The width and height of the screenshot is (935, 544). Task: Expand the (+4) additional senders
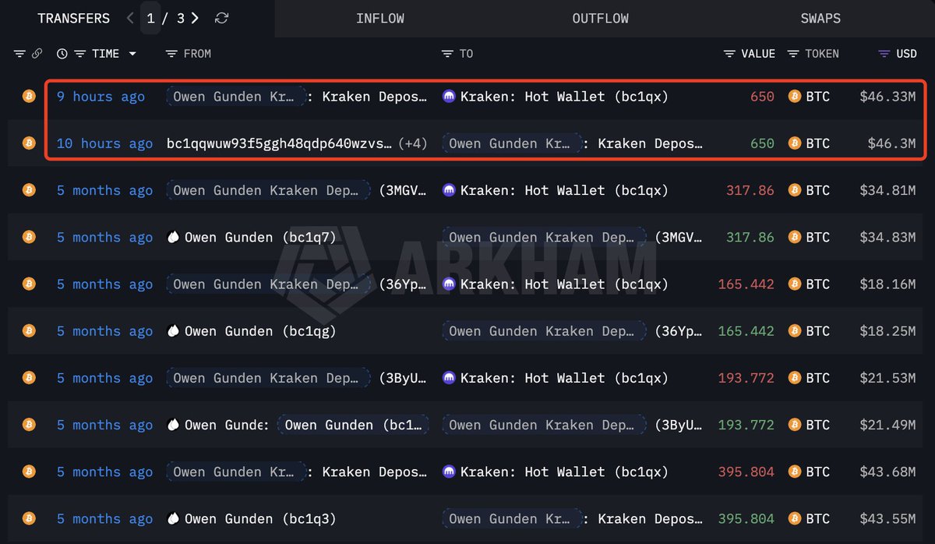tap(413, 143)
